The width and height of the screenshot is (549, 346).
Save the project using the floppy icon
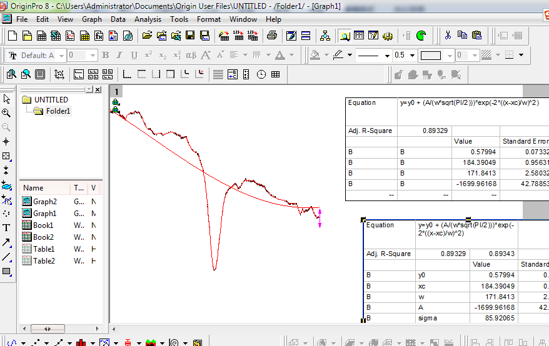pyautogui.click(x=189, y=36)
